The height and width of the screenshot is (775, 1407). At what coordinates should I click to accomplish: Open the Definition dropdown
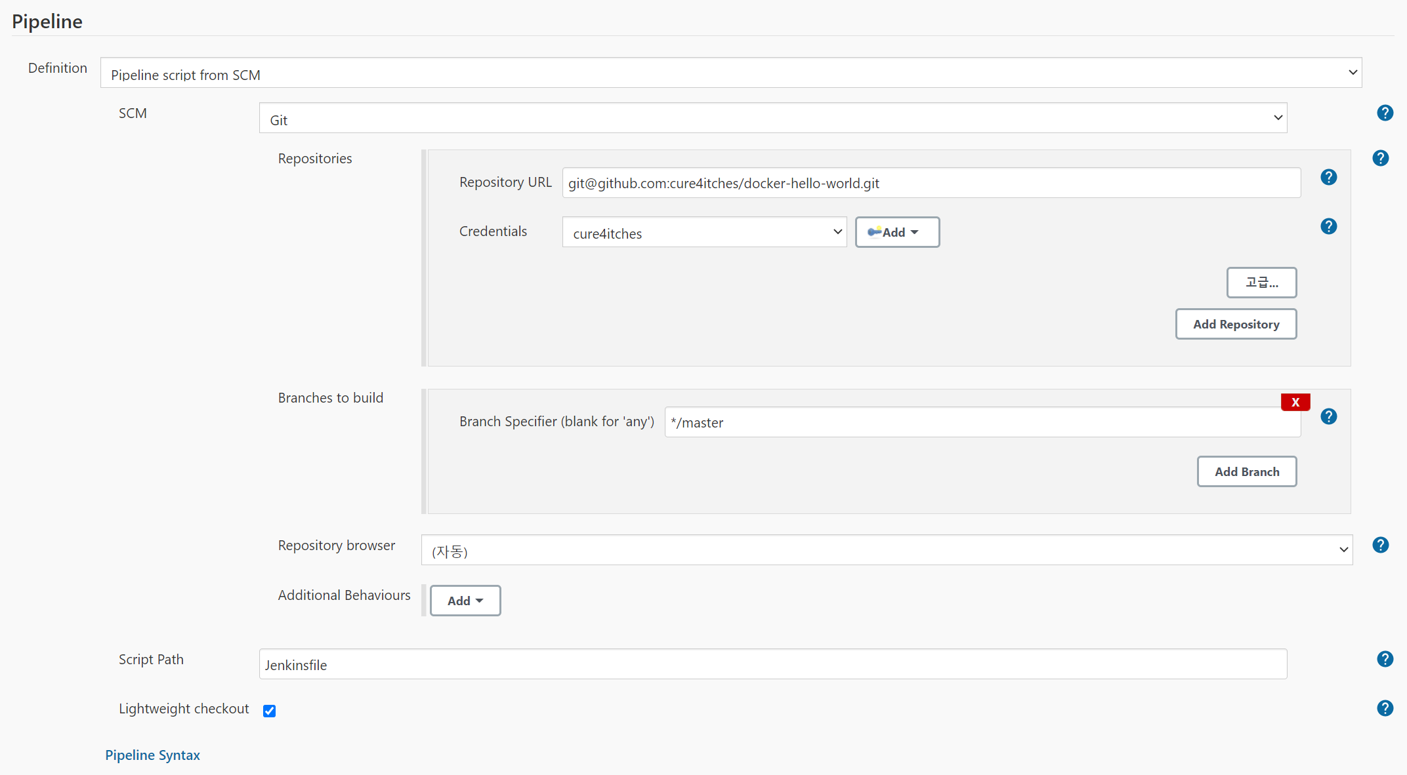click(x=730, y=73)
